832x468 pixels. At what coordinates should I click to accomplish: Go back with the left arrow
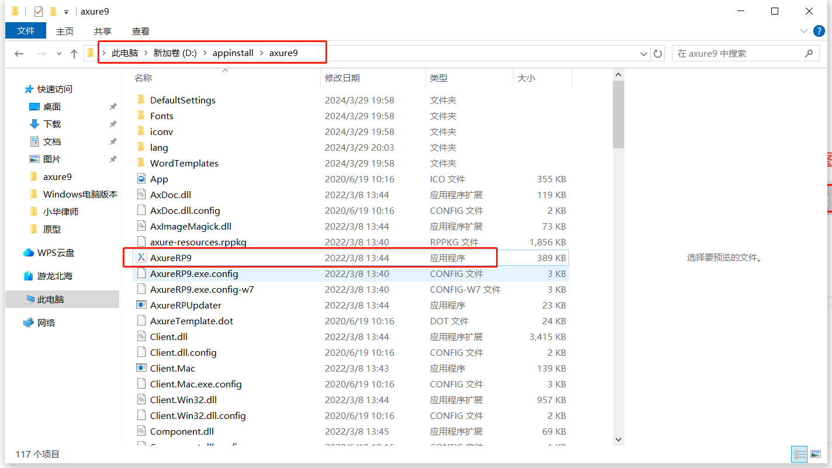pyautogui.click(x=19, y=54)
